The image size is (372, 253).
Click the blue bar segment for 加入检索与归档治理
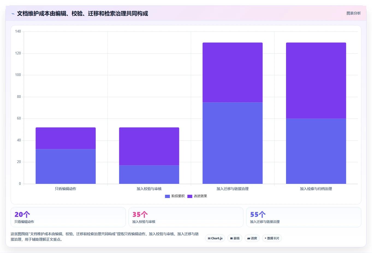point(316,151)
